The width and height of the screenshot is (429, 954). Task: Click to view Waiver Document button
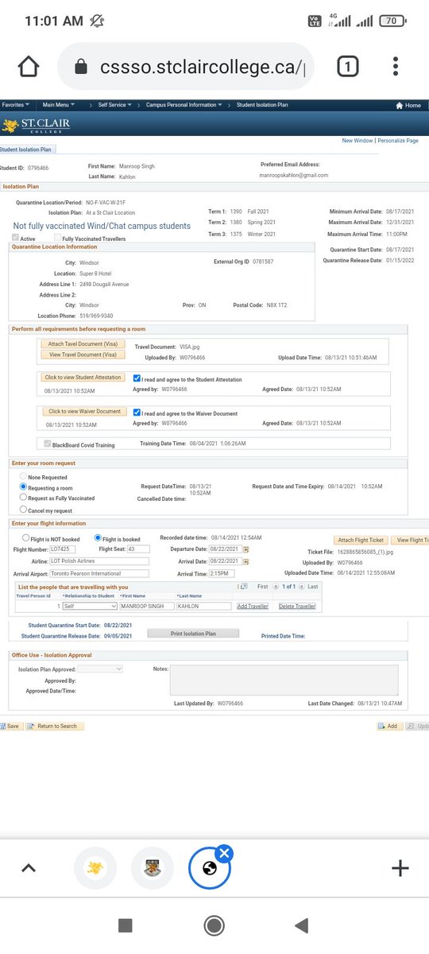pyautogui.click(x=84, y=412)
